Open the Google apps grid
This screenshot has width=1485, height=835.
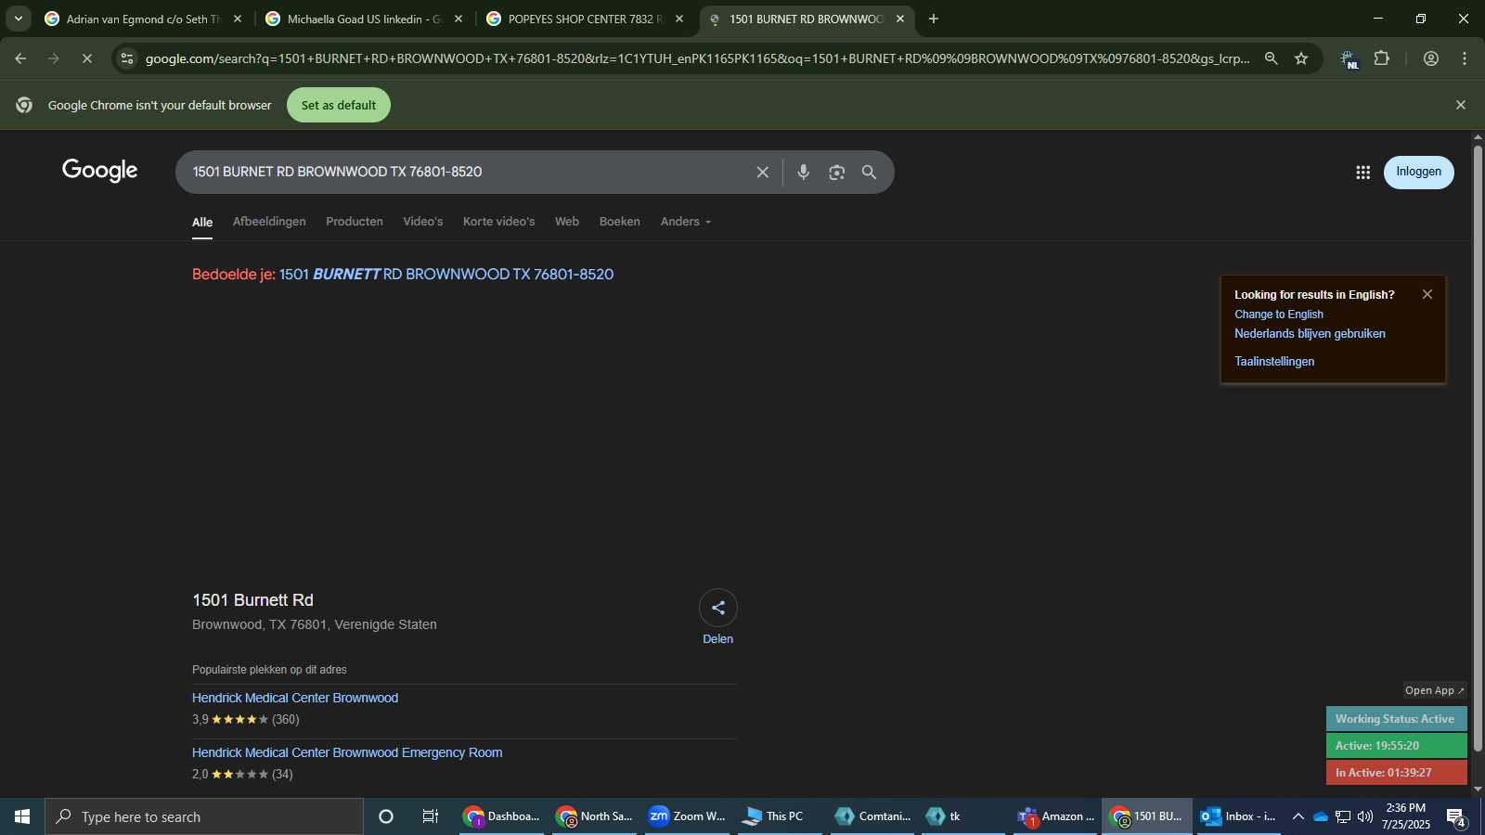point(1363,172)
